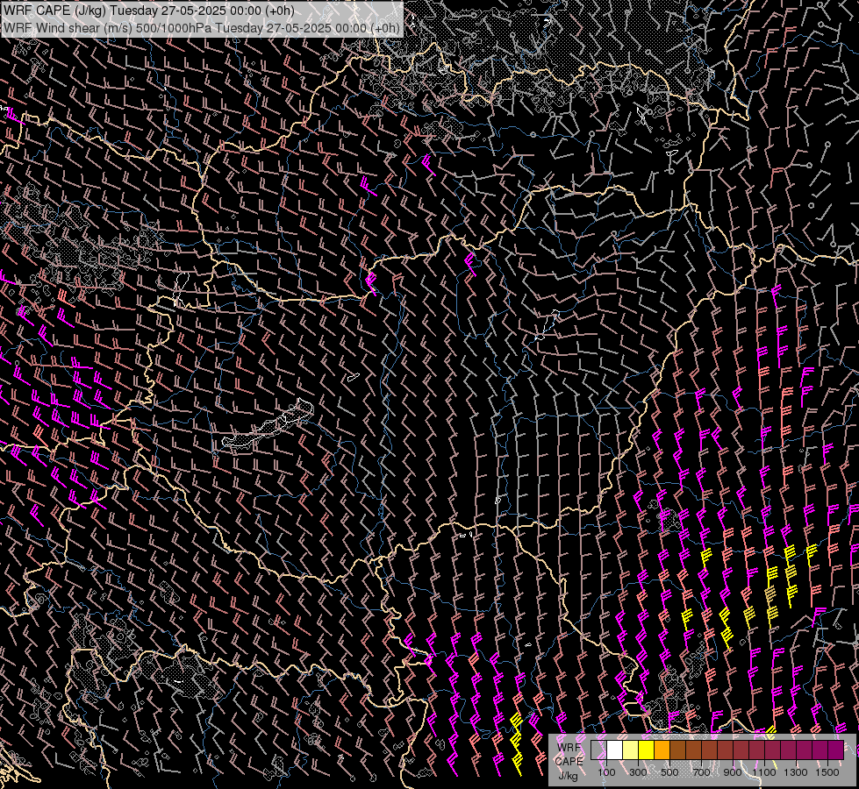859x789 pixels.
Task: Click the legend value 1500
Action: 827,772
